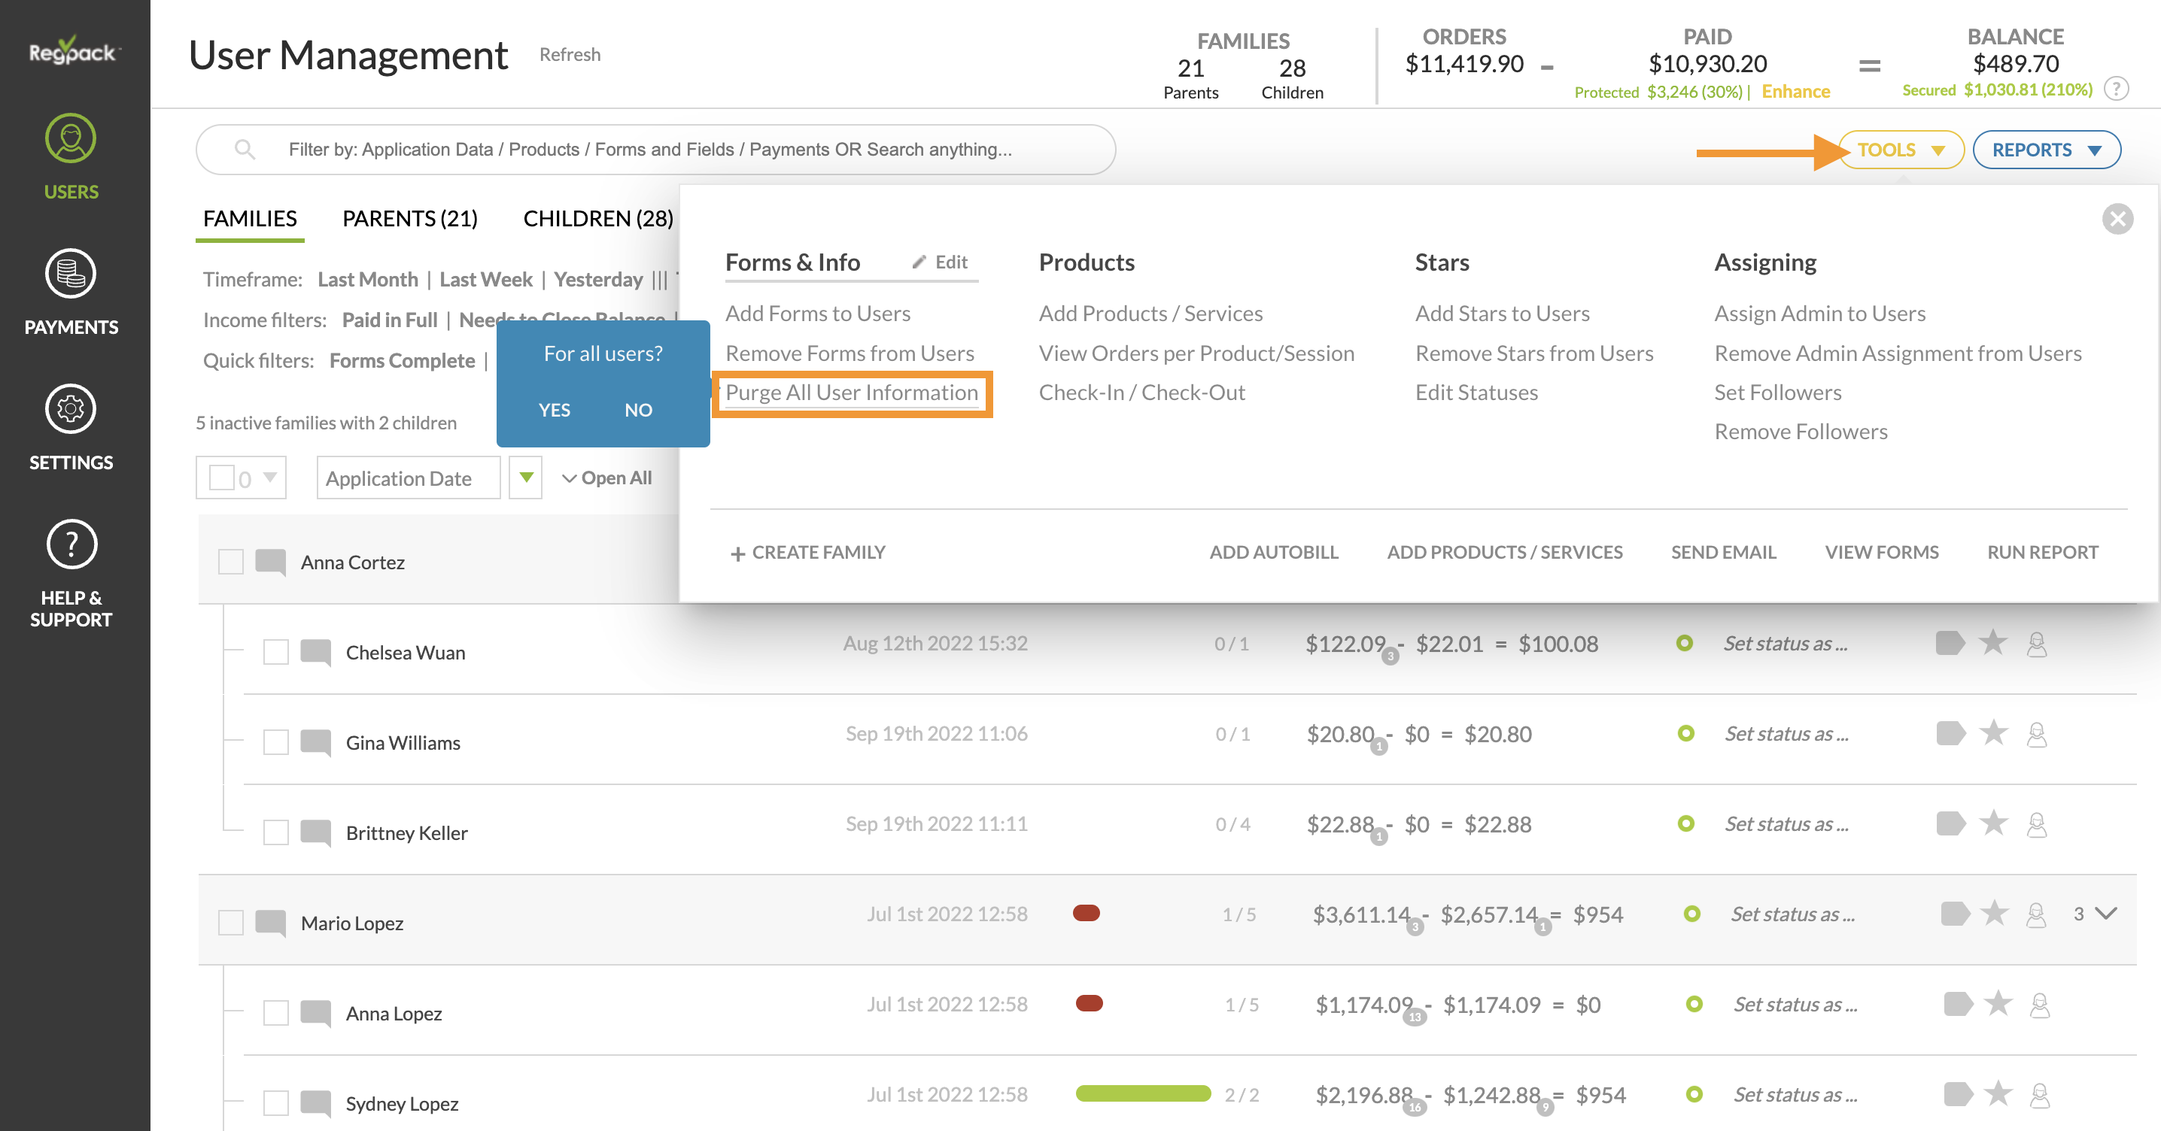Check the Gina Williams checkbox
Screen dimensions: 2161x1131
[x=276, y=742]
